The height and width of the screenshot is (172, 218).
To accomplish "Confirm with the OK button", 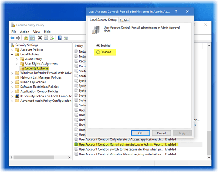I will pyautogui.click(x=140, y=133).
